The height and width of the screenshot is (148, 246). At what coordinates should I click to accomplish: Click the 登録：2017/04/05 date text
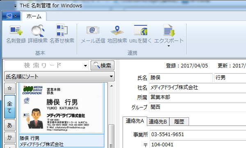pyautogui.click(x=187, y=66)
